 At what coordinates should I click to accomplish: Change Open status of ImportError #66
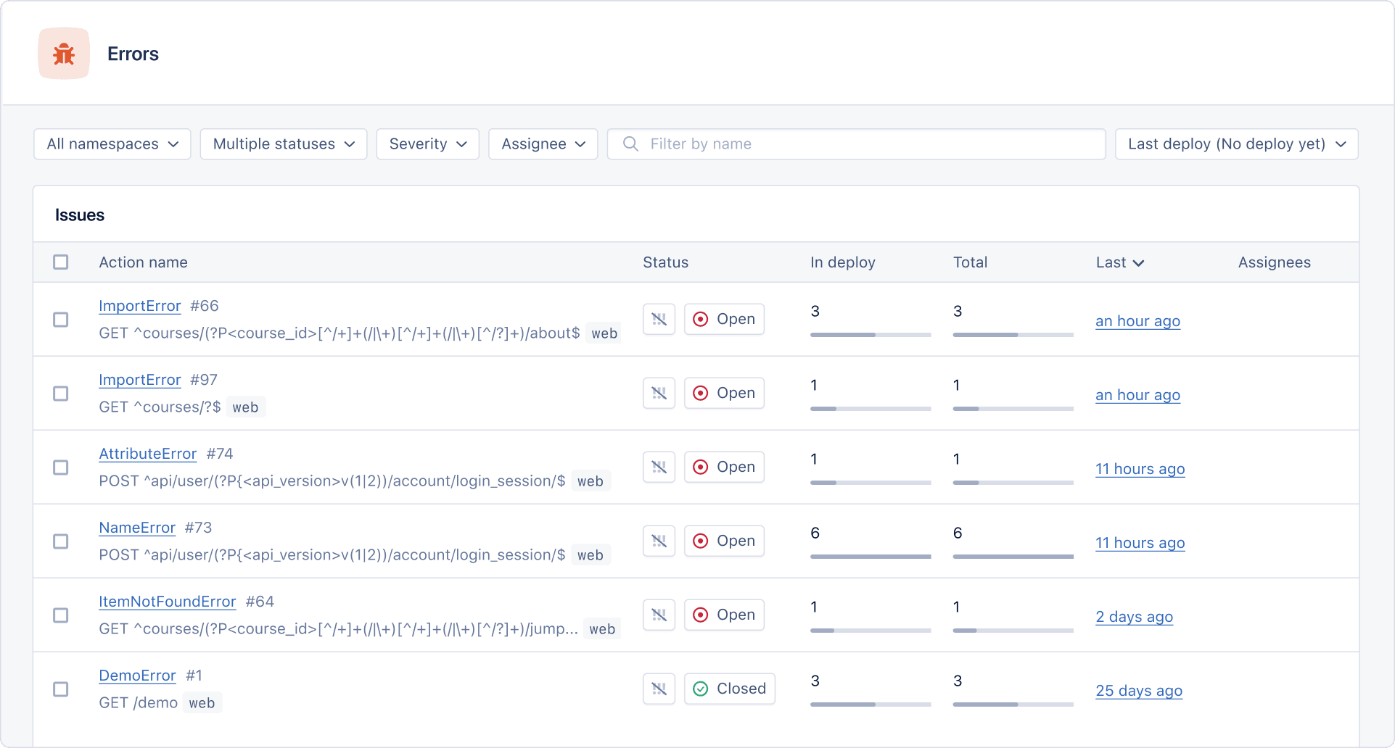point(724,319)
